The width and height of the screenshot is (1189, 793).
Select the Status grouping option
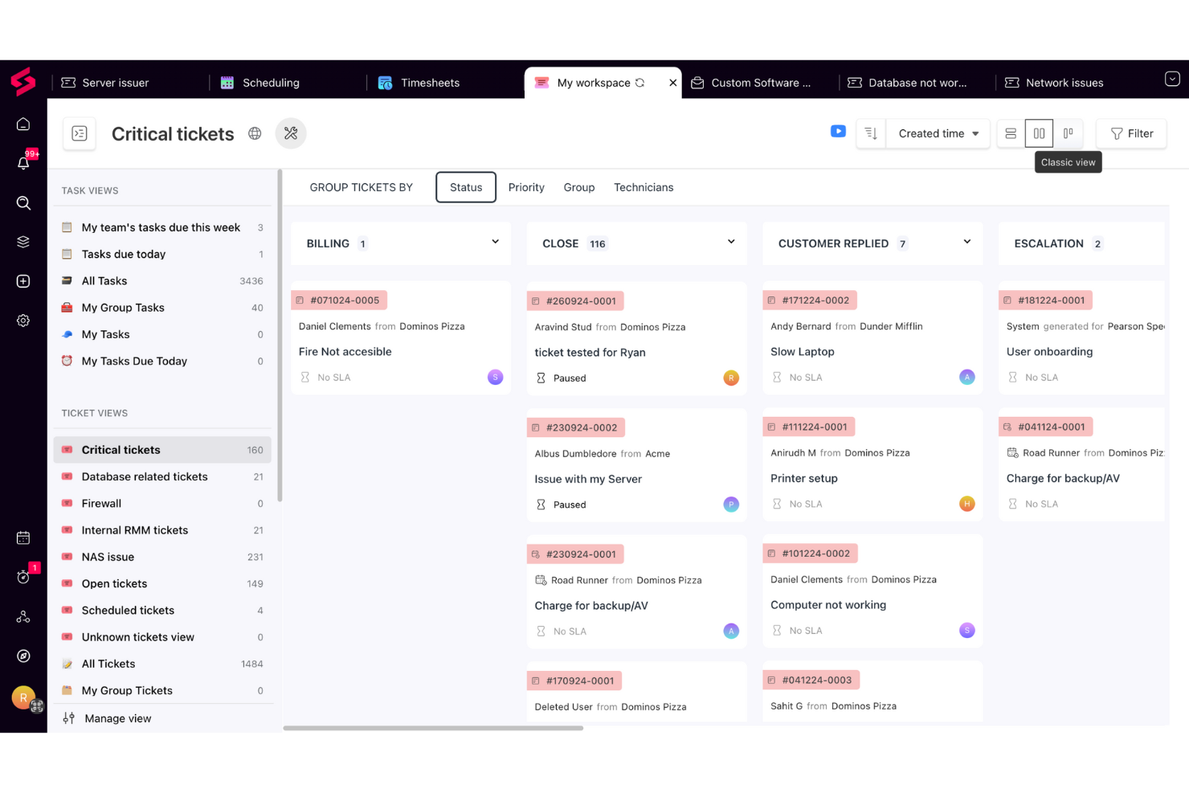click(465, 187)
